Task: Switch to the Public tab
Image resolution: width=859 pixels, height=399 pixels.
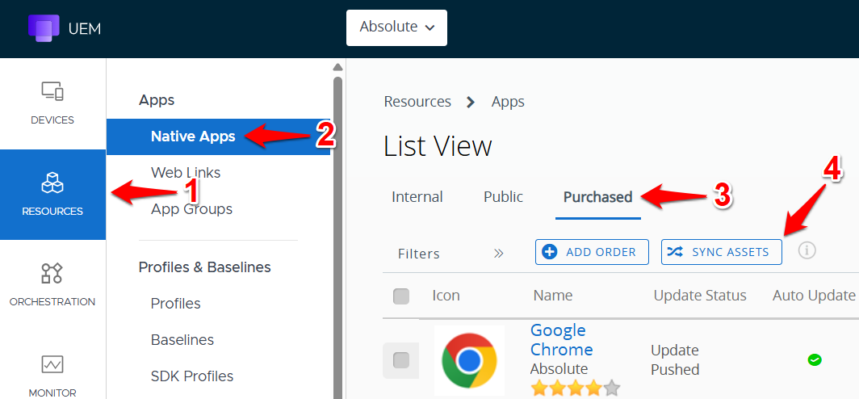Action: point(504,197)
